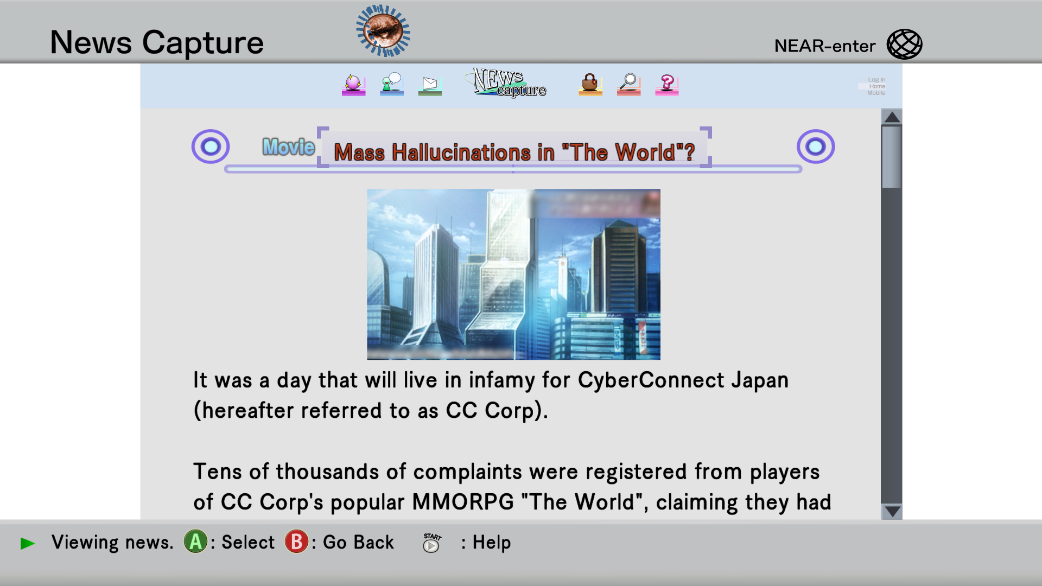Click the spinning planet emblem in header
This screenshot has width=1042, height=586.
(x=383, y=31)
